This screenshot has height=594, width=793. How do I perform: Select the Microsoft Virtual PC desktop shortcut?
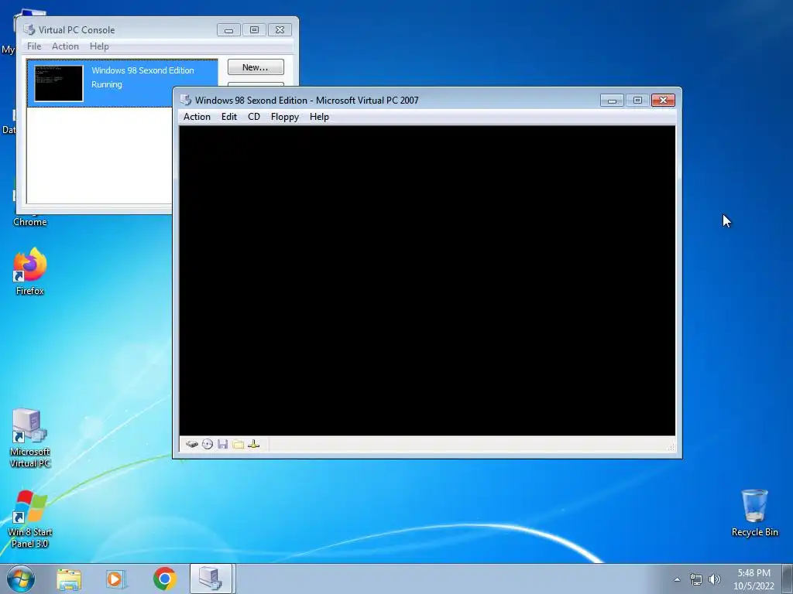coord(30,438)
